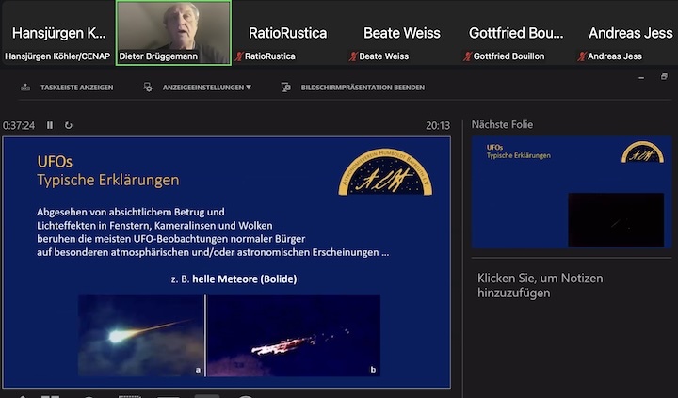Click Gottfried Bouillon muted mic icon
This screenshot has height=398, width=678.
[467, 56]
